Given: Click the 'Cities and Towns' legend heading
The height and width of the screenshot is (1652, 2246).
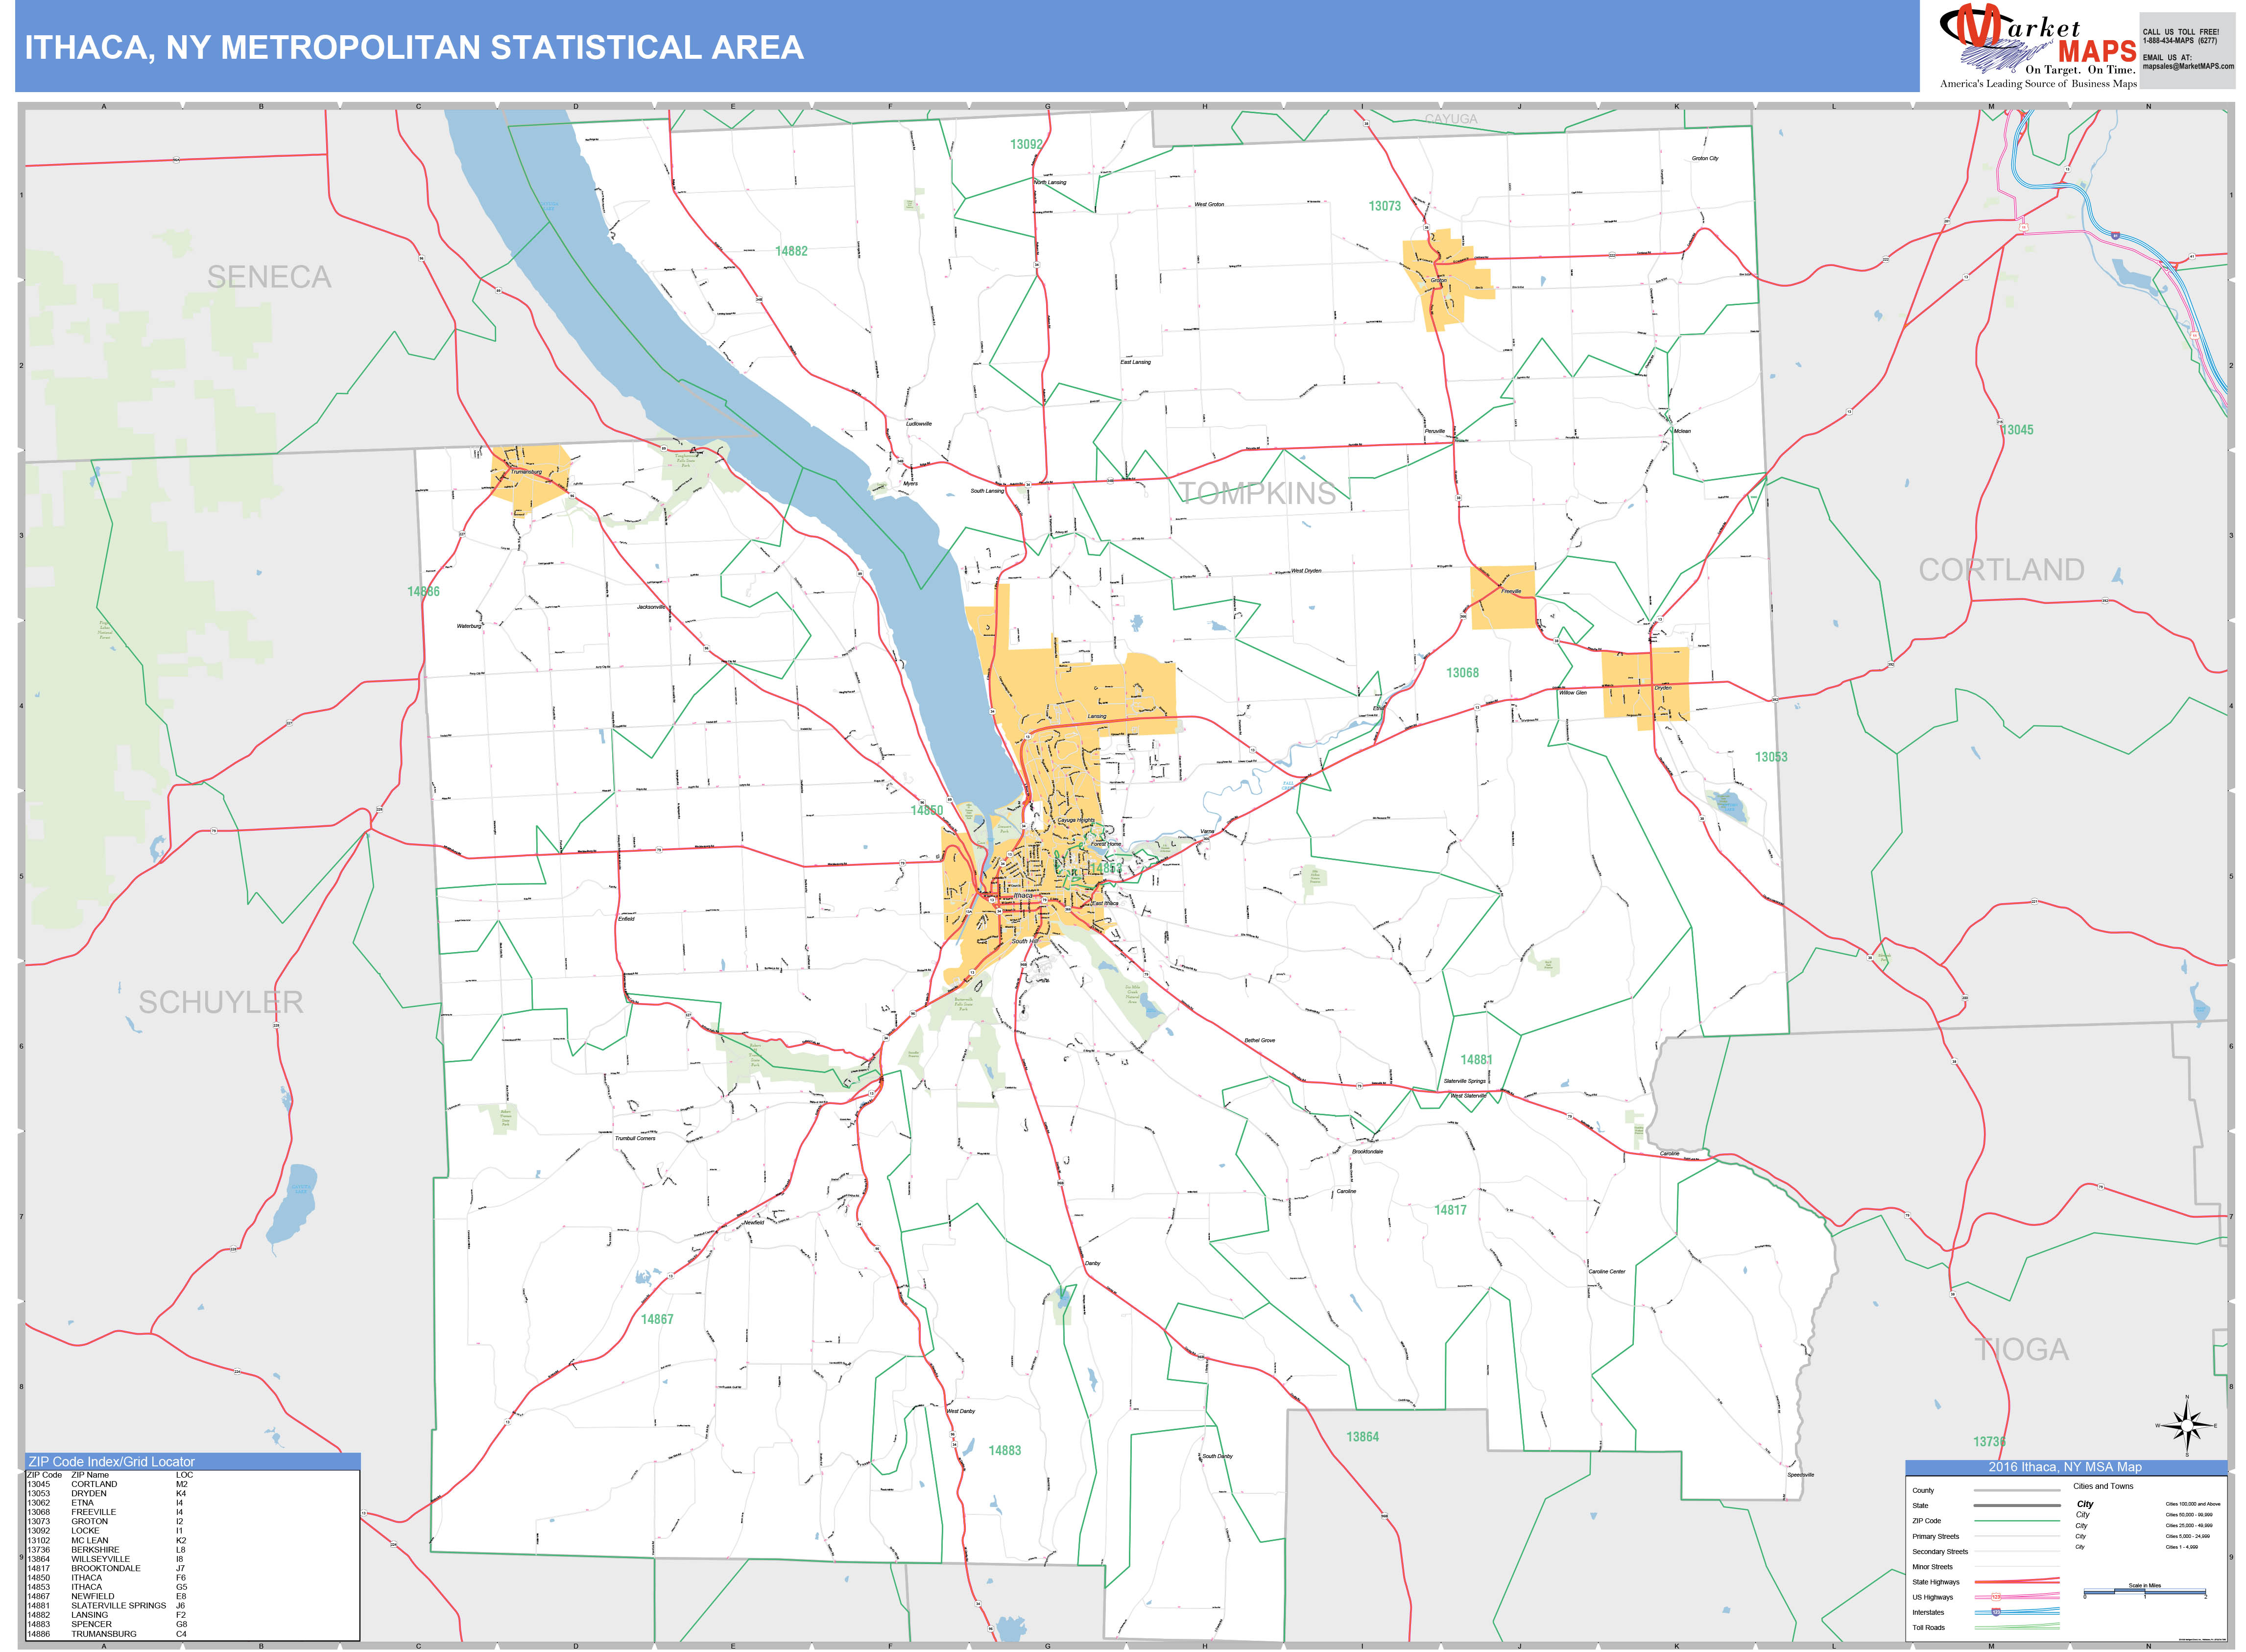Looking at the screenshot, I should point(2103,1486).
